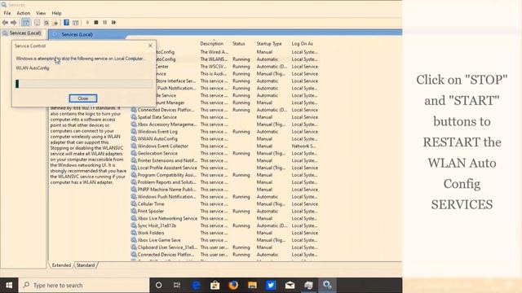Select Xbox Live Networking Service row
The height and width of the screenshot is (293, 522).
click(x=225, y=218)
